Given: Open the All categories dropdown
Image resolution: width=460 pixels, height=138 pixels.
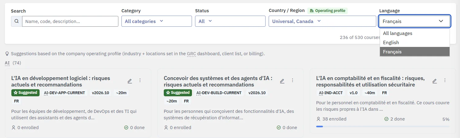Looking at the screenshot, I should [x=157, y=21].
